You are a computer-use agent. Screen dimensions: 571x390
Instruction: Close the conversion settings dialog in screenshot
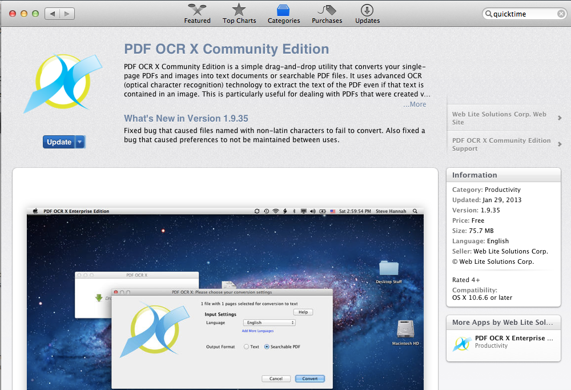[116, 292]
